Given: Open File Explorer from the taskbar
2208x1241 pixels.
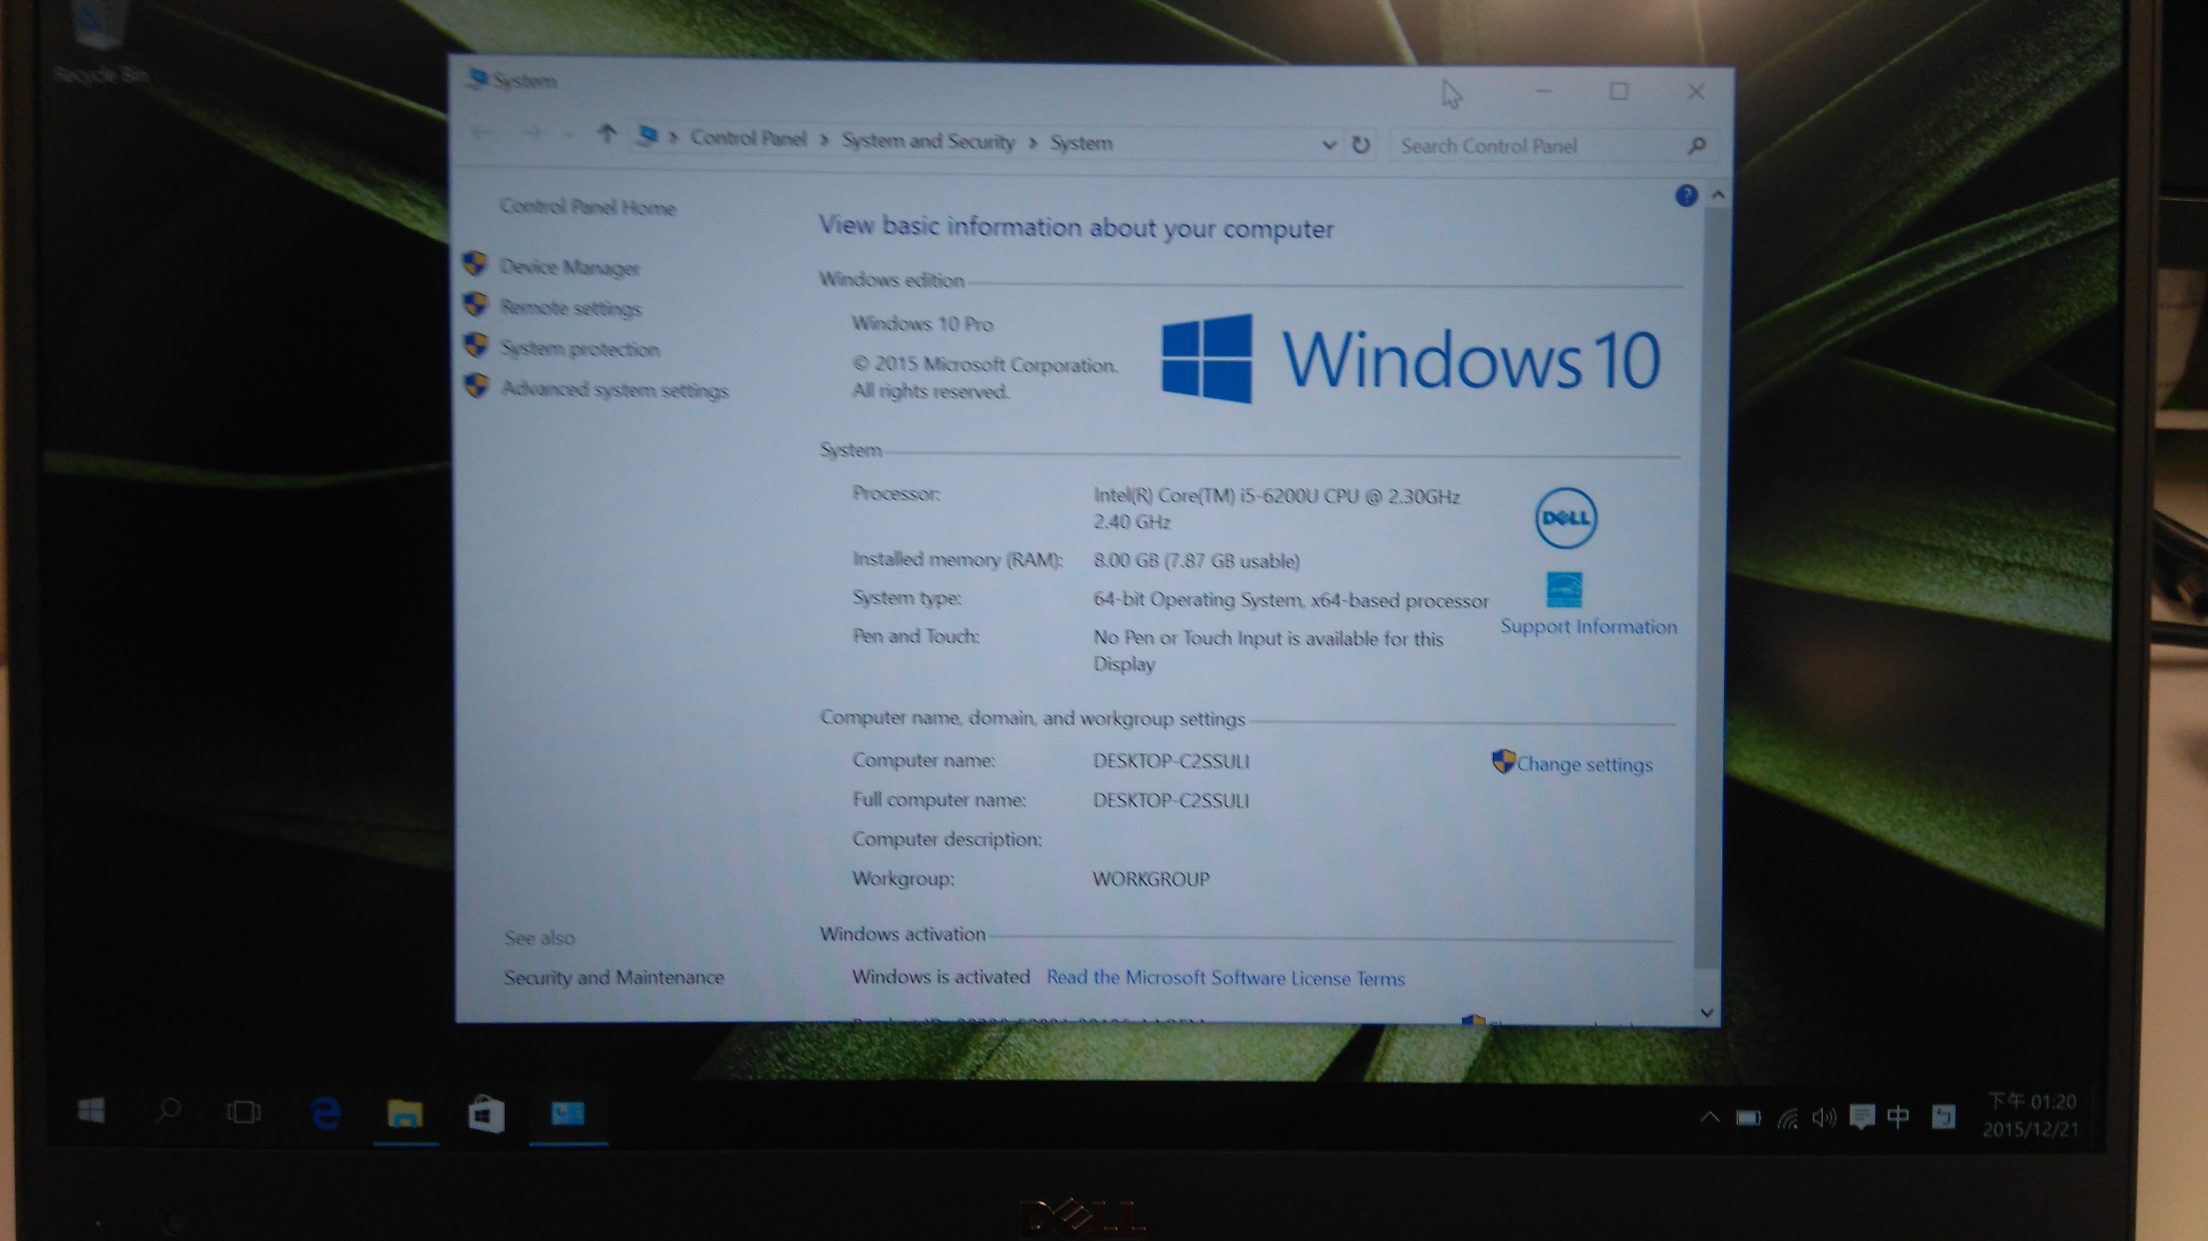Looking at the screenshot, I should pyautogui.click(x=404, y=1113).
